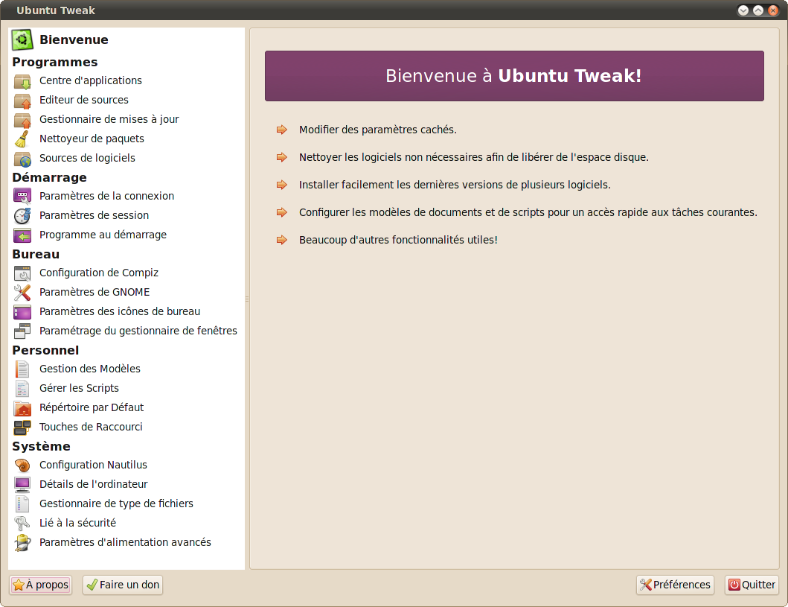Screen dimensions: 788x607
Task: Click the À propos button
Action: (x=41, y=585)
